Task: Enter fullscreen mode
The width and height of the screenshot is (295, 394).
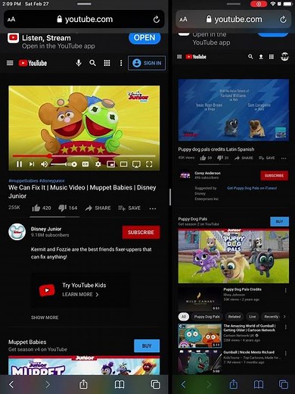Action: point(149,164)
